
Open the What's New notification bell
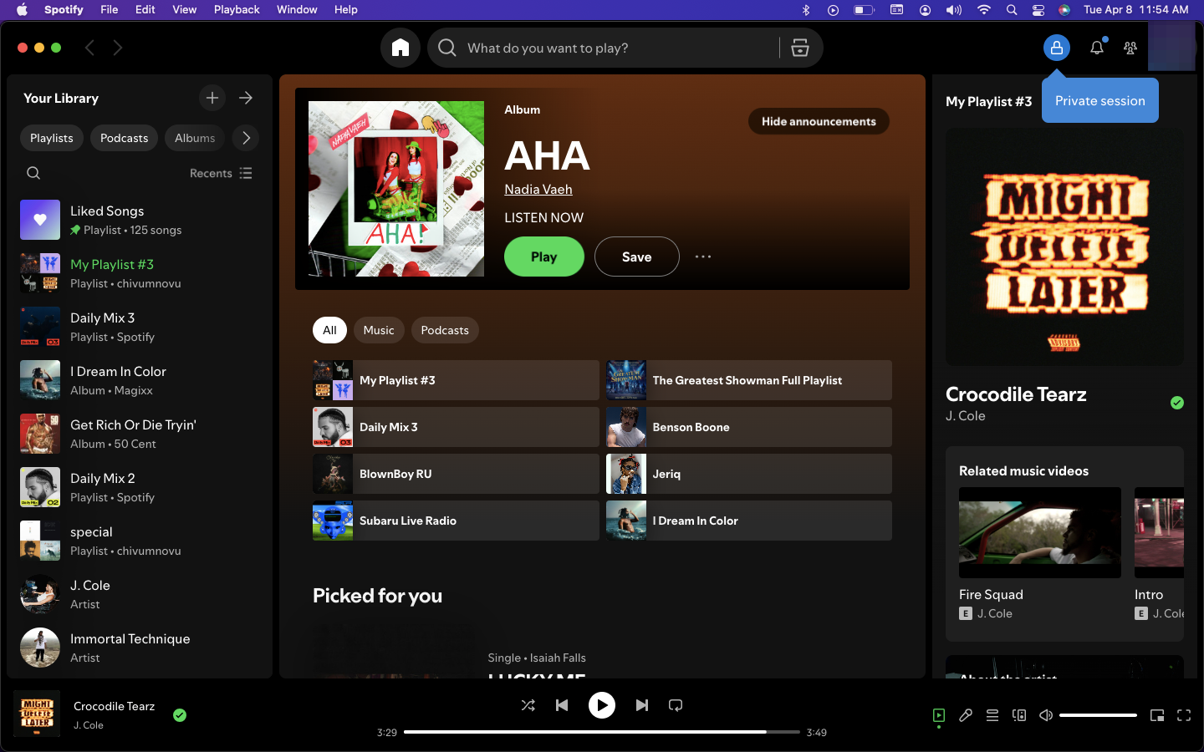coord(1097,48)
